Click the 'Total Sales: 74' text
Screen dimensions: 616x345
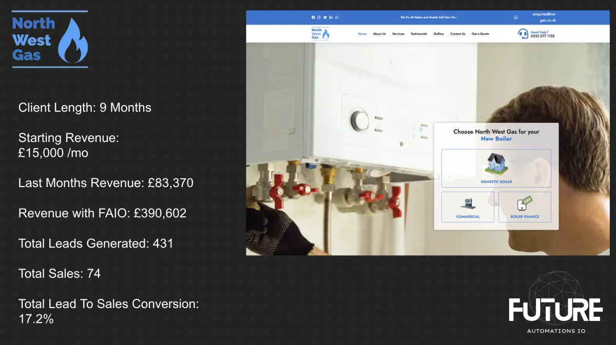60,274
